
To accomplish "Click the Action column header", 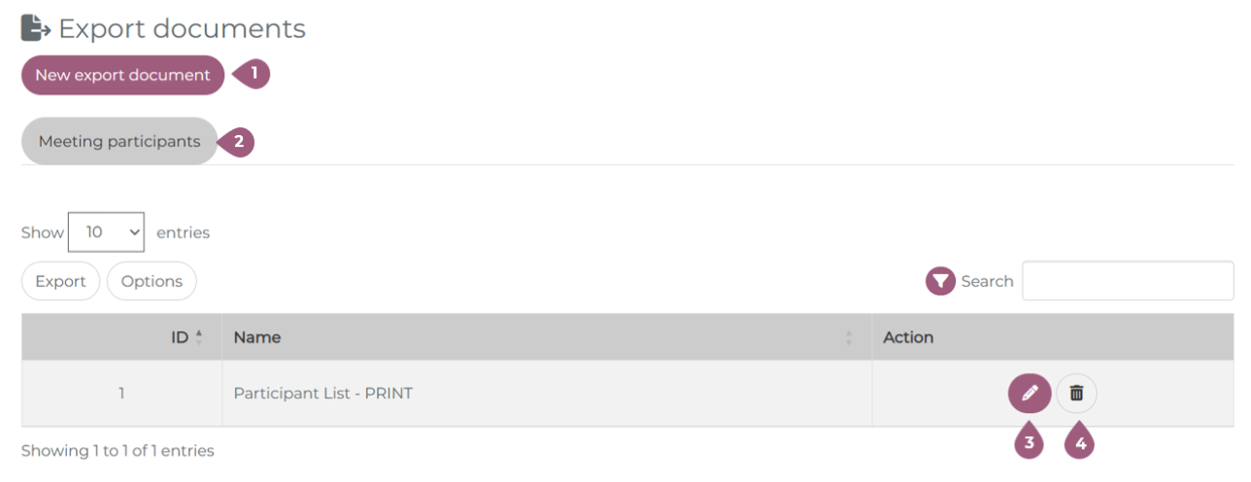I will pyautogui.click(x=908, y=337).
